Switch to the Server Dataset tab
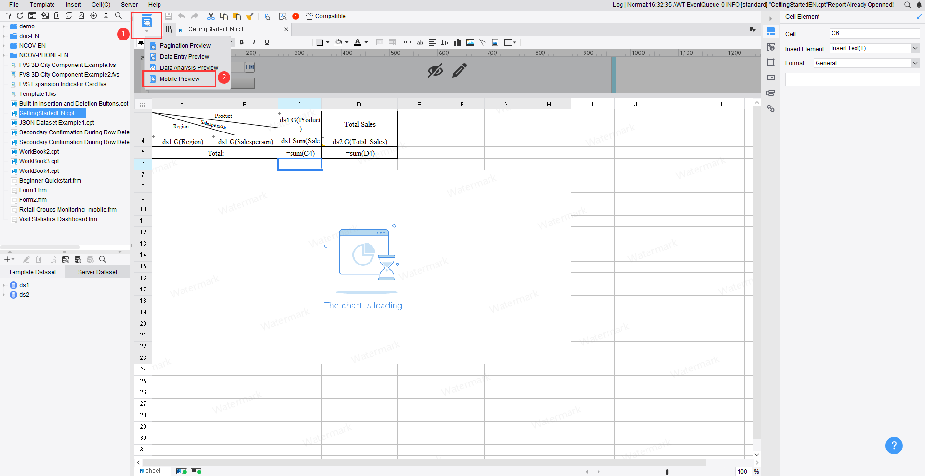The height and width of the screenshot is (476, 925). (x=97, y=272)
